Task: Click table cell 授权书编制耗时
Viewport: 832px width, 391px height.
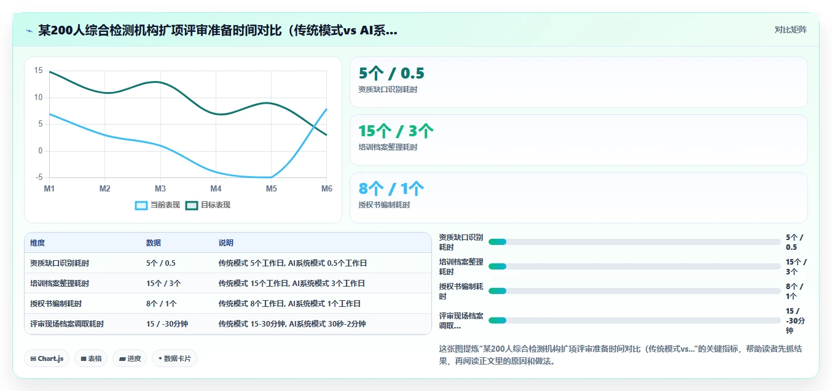Action: (56, 303)
